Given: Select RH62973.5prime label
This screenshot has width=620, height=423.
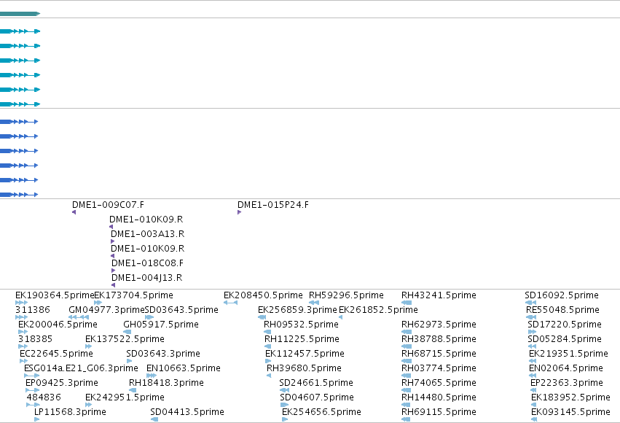Looking at the screenshot, I should (x=439, y=325).
